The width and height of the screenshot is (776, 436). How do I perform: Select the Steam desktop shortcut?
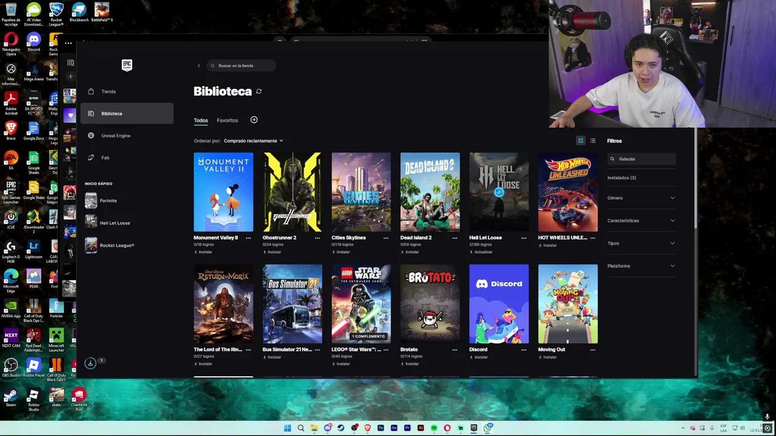(10, 397)
